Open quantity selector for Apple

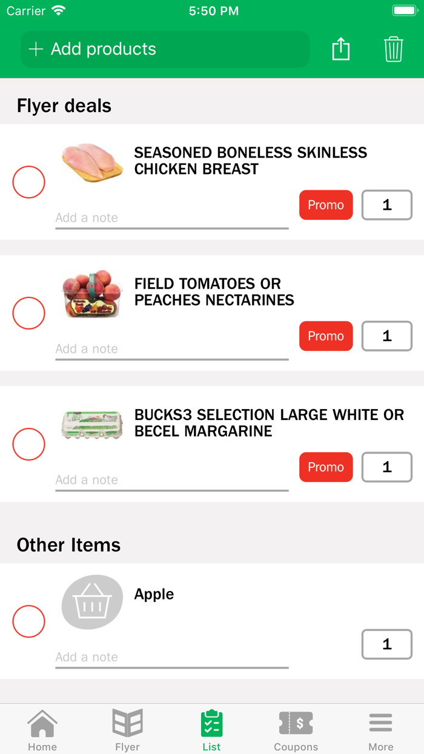pyautogui.click(x=386, y=644)
